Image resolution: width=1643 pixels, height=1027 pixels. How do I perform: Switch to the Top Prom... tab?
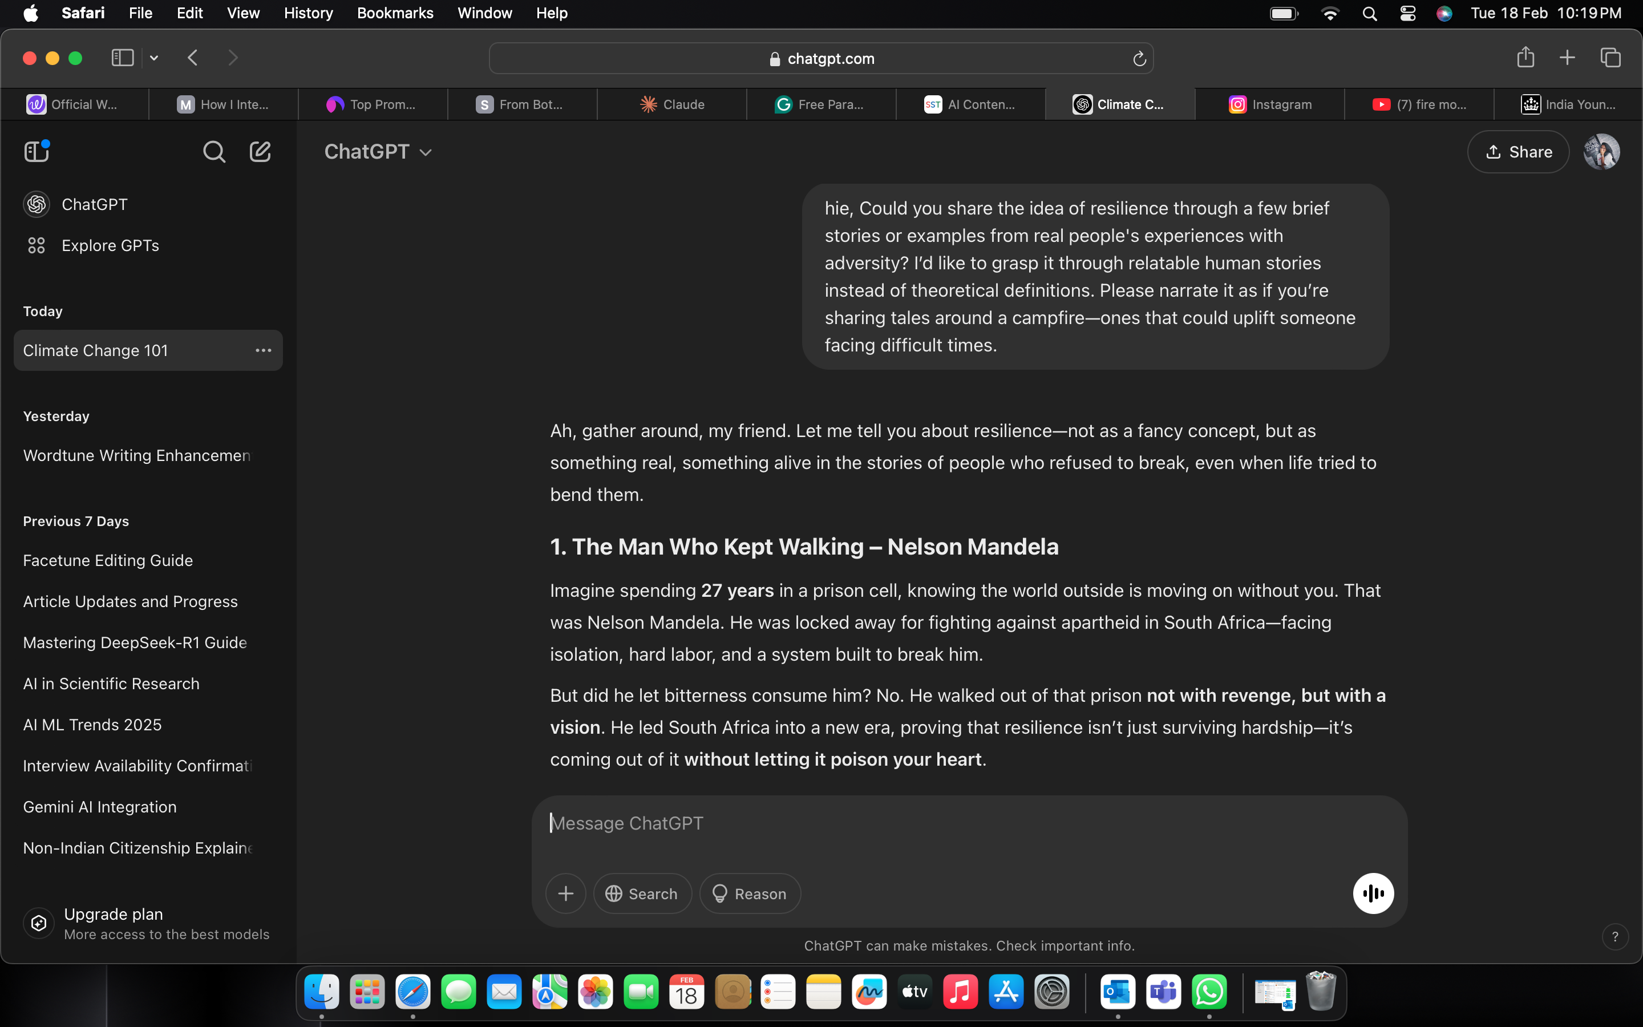click(373, 104)
